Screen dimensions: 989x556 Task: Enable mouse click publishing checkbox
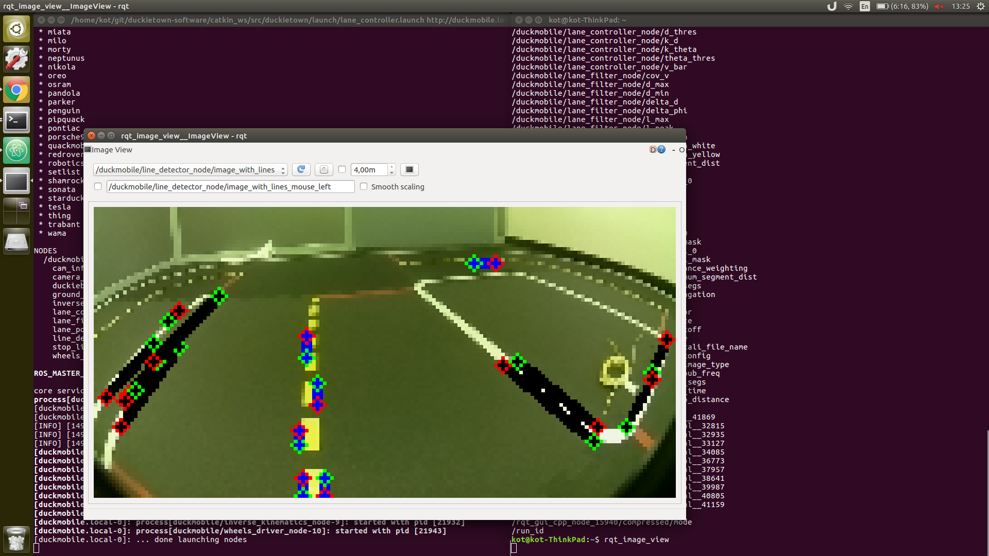(98, 186)
